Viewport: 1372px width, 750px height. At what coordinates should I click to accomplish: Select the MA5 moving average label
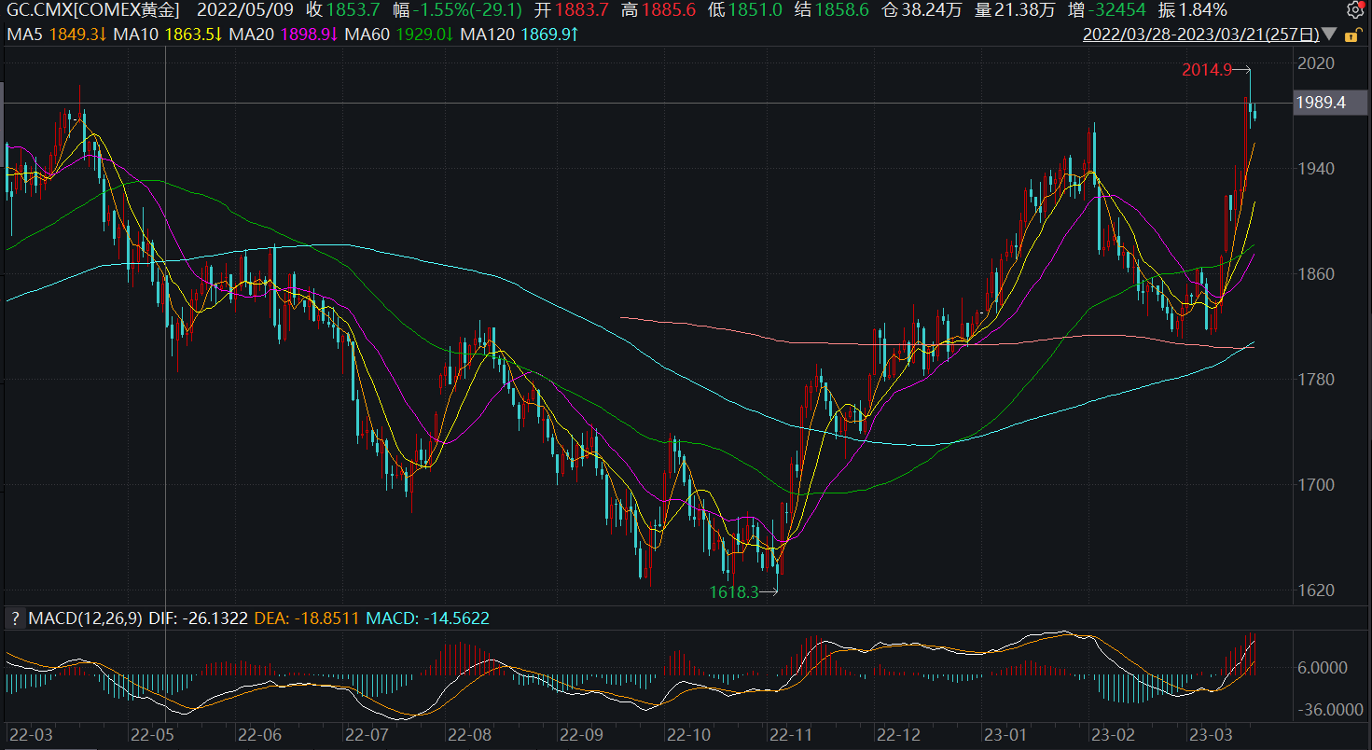click(x=24, y=35)
